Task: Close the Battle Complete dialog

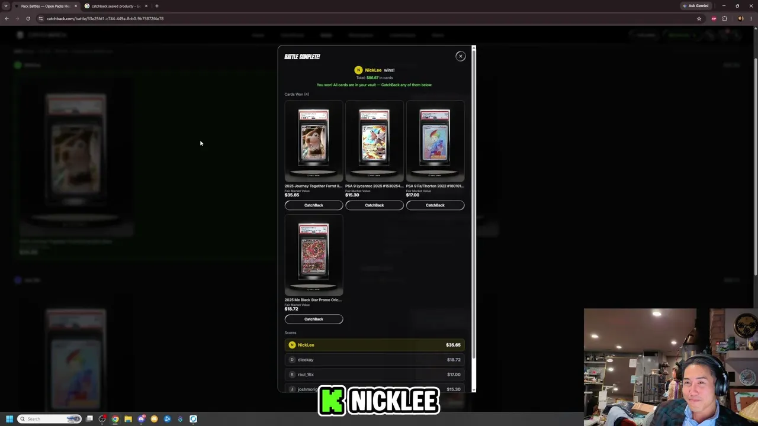Action: tap(460, 56)
